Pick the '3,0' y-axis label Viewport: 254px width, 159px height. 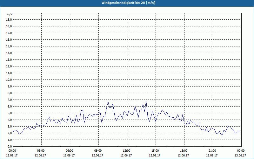[x=10, y=126]
